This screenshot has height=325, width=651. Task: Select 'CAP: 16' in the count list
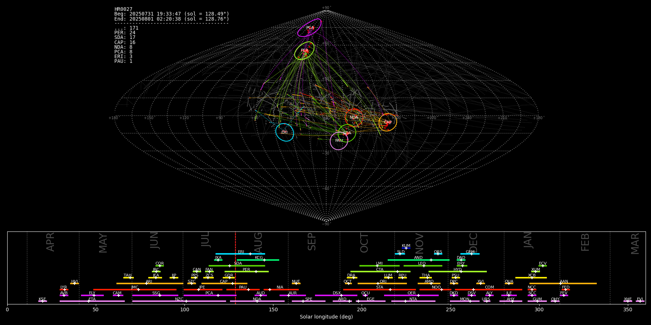[125, 42]
